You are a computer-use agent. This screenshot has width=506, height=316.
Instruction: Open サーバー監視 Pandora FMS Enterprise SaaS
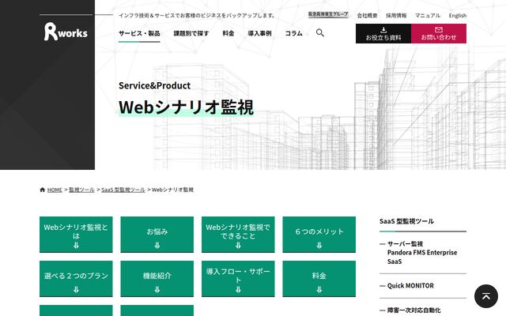coord(422,253)
